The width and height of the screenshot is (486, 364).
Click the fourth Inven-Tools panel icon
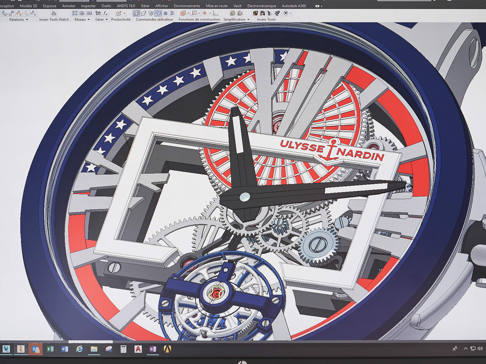[x=277, y=13]
